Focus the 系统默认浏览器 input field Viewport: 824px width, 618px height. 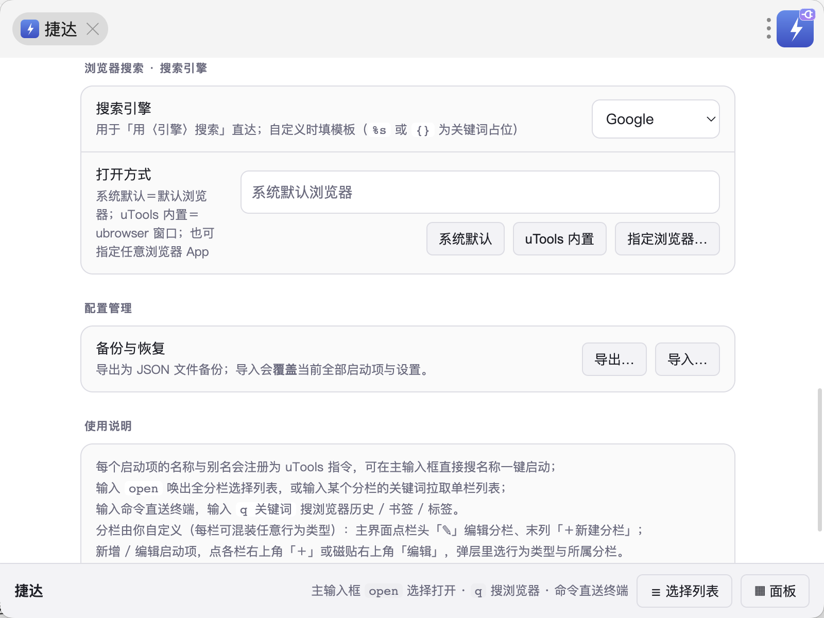480,192
